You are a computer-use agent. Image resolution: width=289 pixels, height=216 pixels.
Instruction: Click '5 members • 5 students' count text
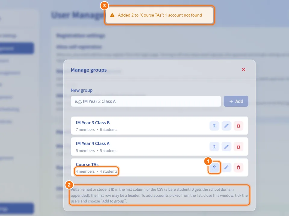(97, 151)
